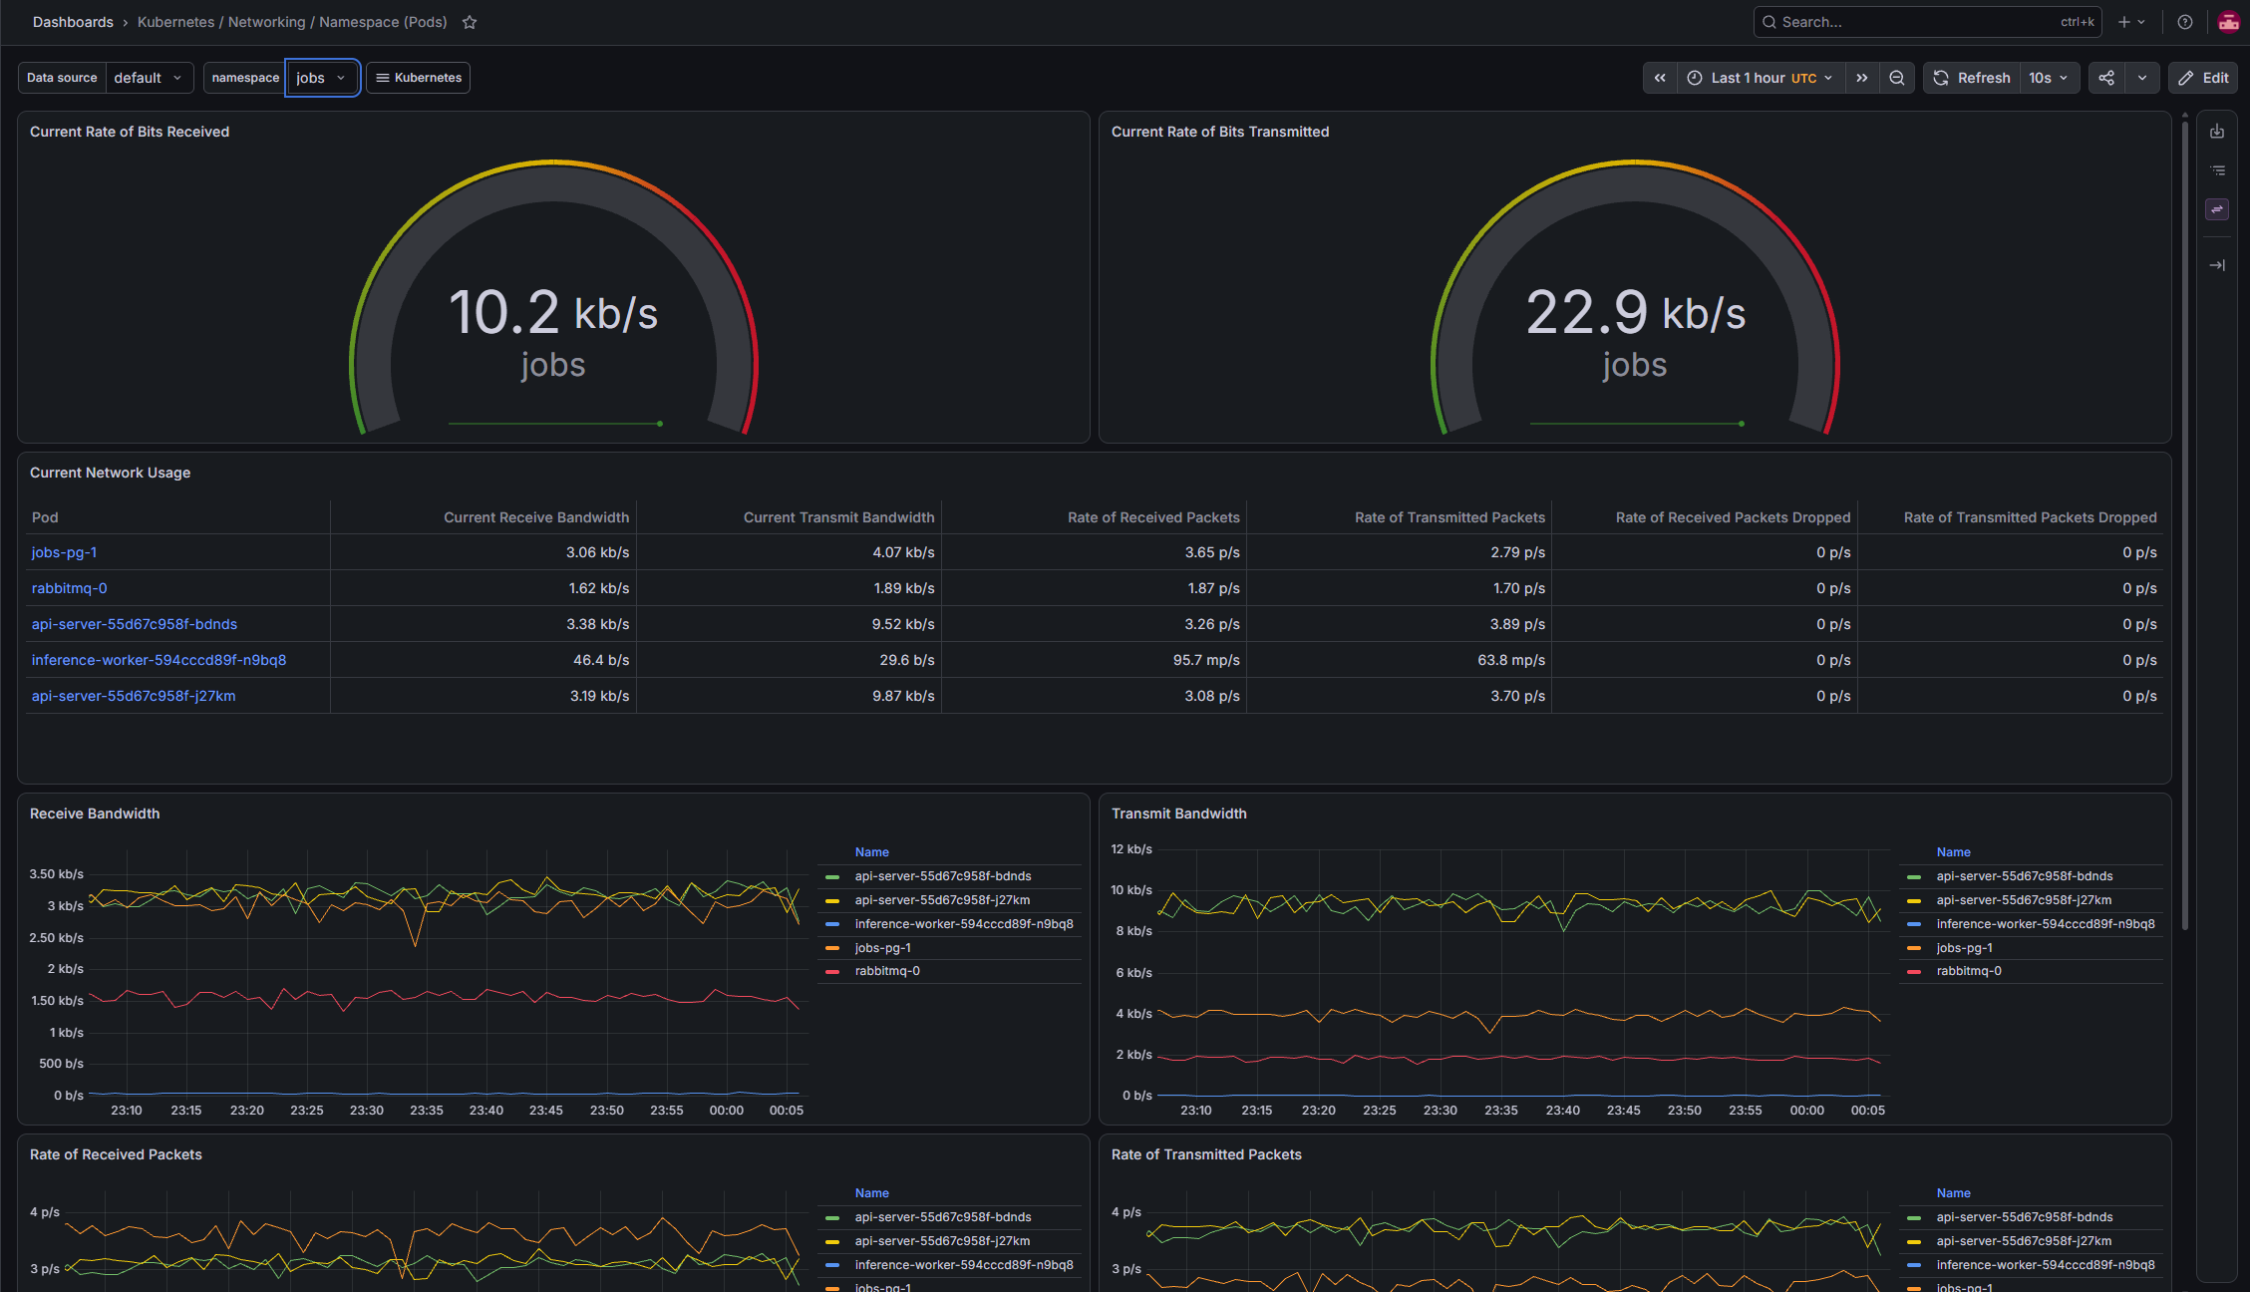Toggle the highlighted swap-arrows sidebar icon
Screen dimensions: 2250x1292
[2217, 209]
